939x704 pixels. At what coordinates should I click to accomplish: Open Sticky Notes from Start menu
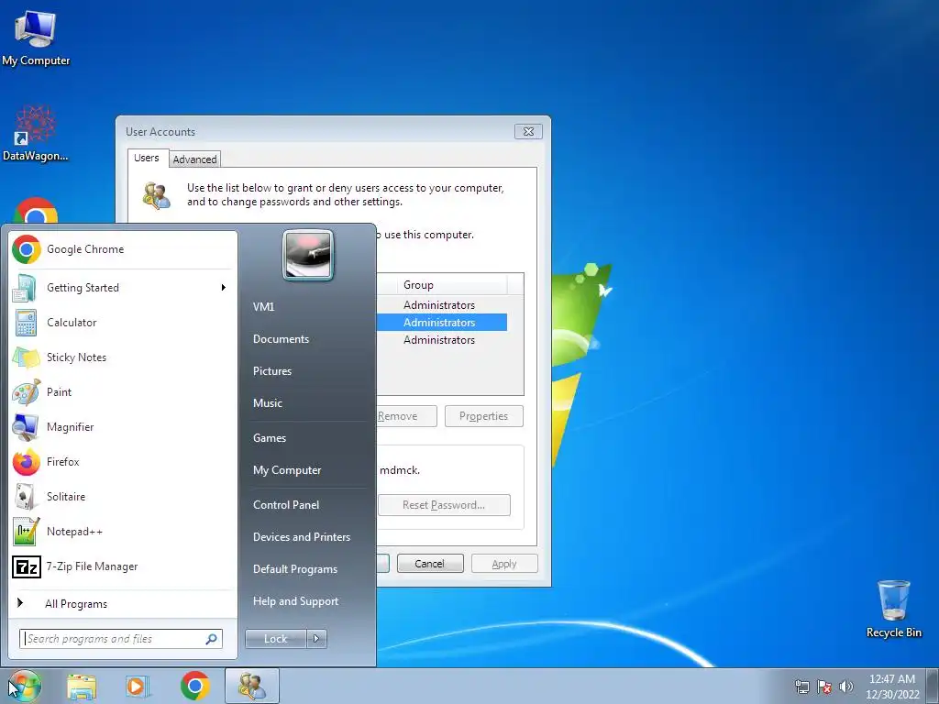click(x=124, y=357)
